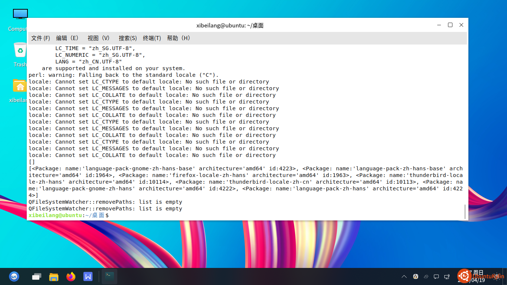This screenshot has height=285, width=507.
Task: Open WPS Writer from the taskbar
Action: pyautogui.click(x=88, y=276)
